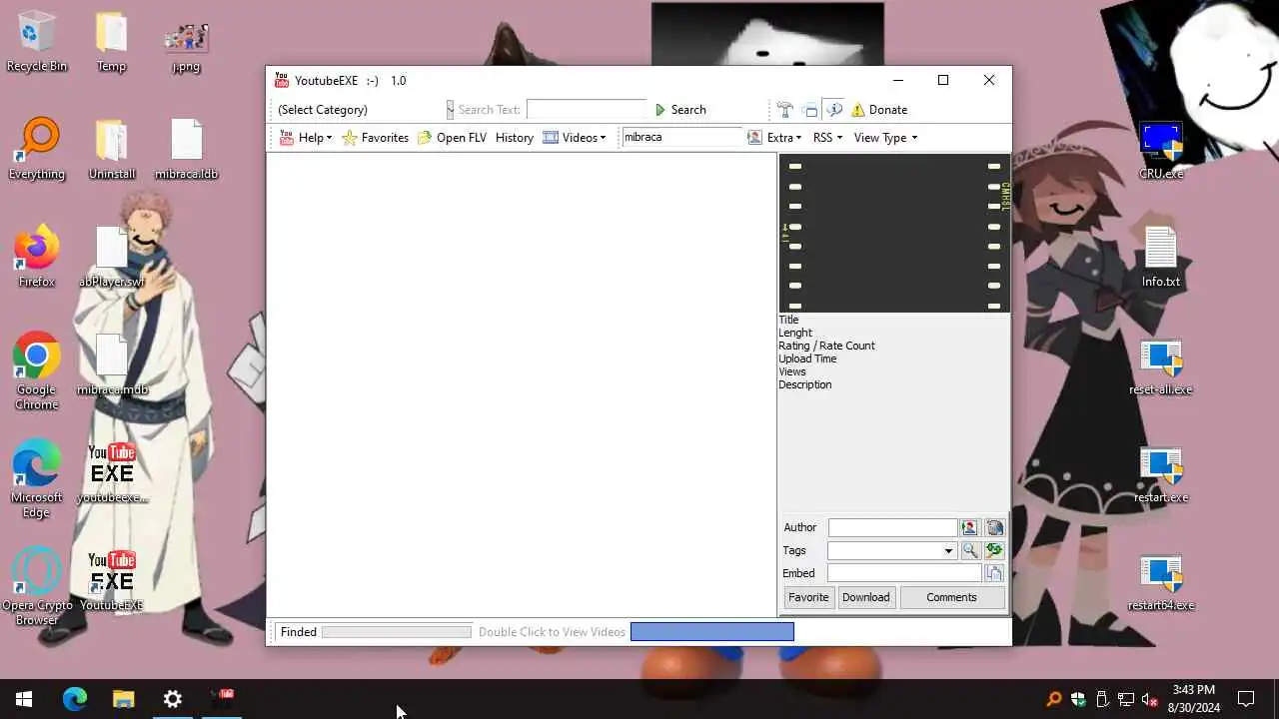
Task: Click the Author input field
Action: coord(892,527)
